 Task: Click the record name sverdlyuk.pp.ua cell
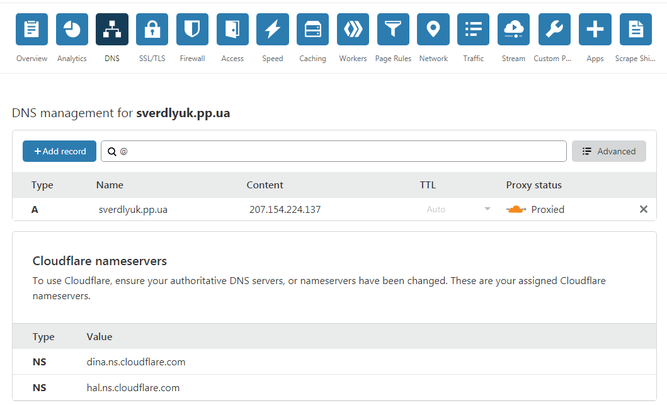[133, 209]
